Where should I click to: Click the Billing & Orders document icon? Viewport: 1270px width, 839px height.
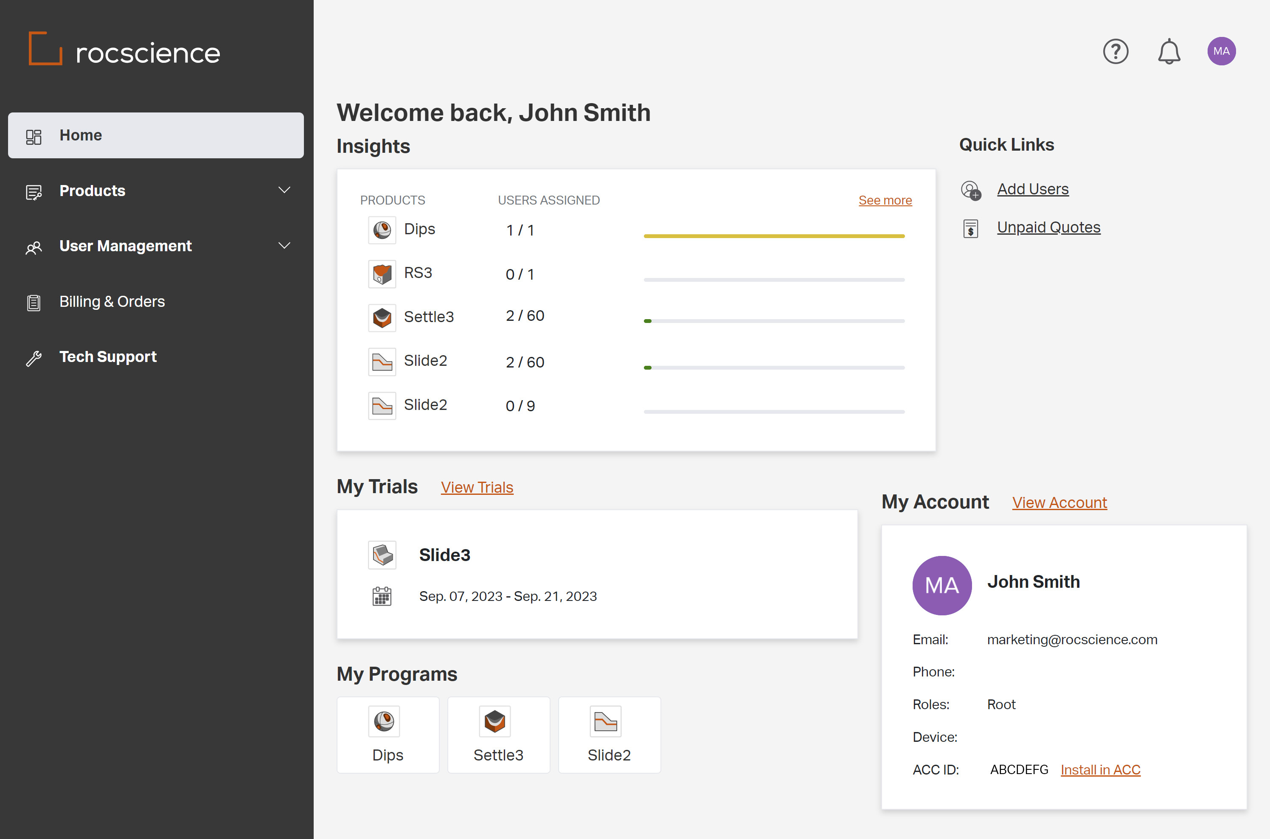pyautogui.click(x=34, y=302)
